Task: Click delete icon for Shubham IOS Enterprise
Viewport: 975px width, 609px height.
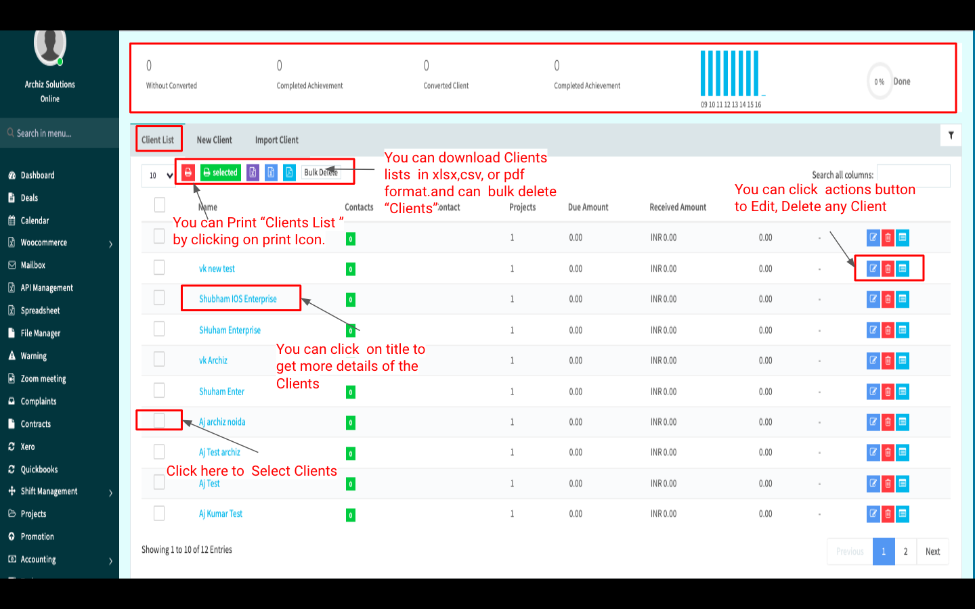Action: click(x=888, y=299)
